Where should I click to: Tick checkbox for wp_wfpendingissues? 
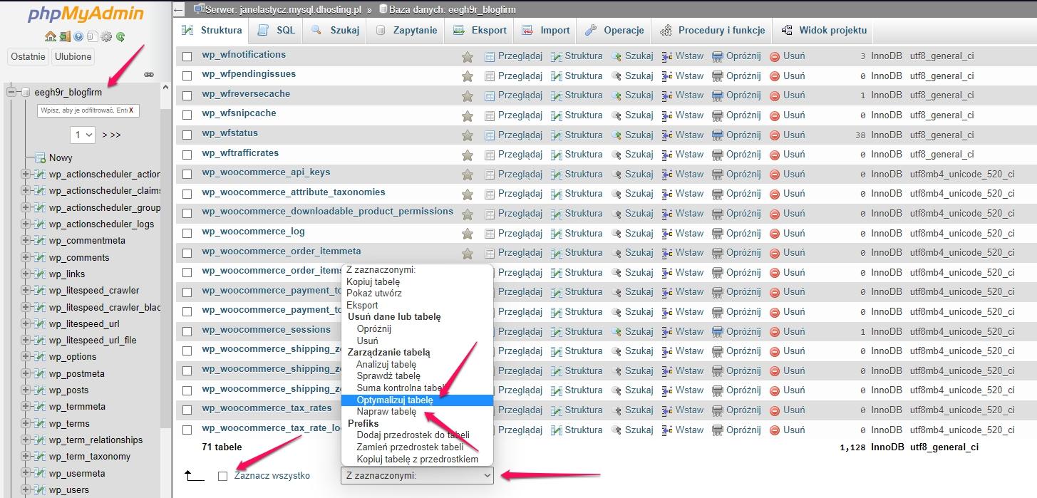tap(187, 76)
